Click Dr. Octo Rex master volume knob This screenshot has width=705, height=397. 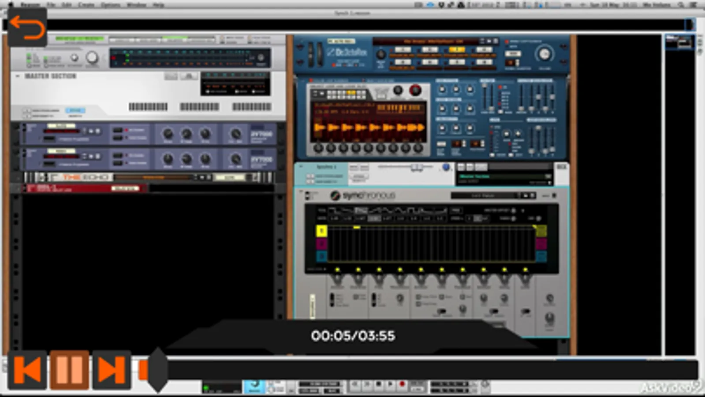click(x=545, y=54)
